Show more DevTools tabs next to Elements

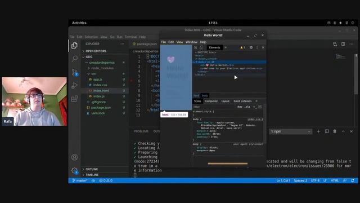226,47
